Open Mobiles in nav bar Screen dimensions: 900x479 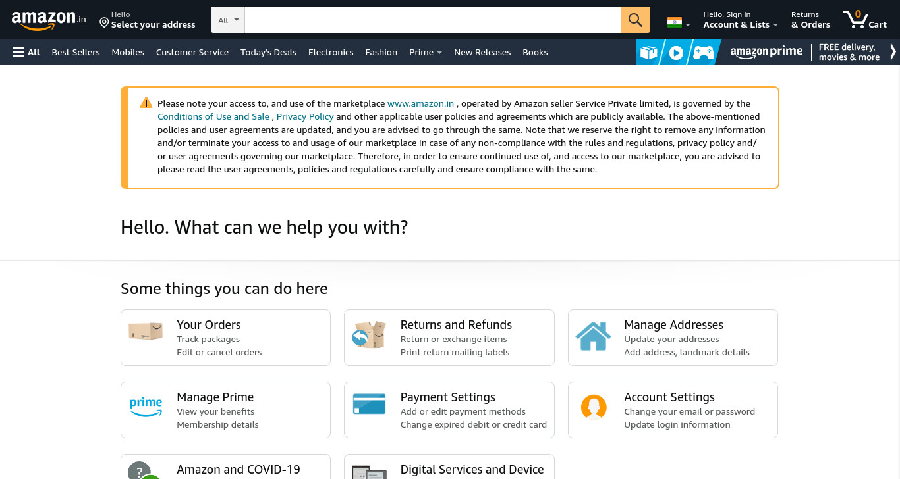[x=128, y=52]
